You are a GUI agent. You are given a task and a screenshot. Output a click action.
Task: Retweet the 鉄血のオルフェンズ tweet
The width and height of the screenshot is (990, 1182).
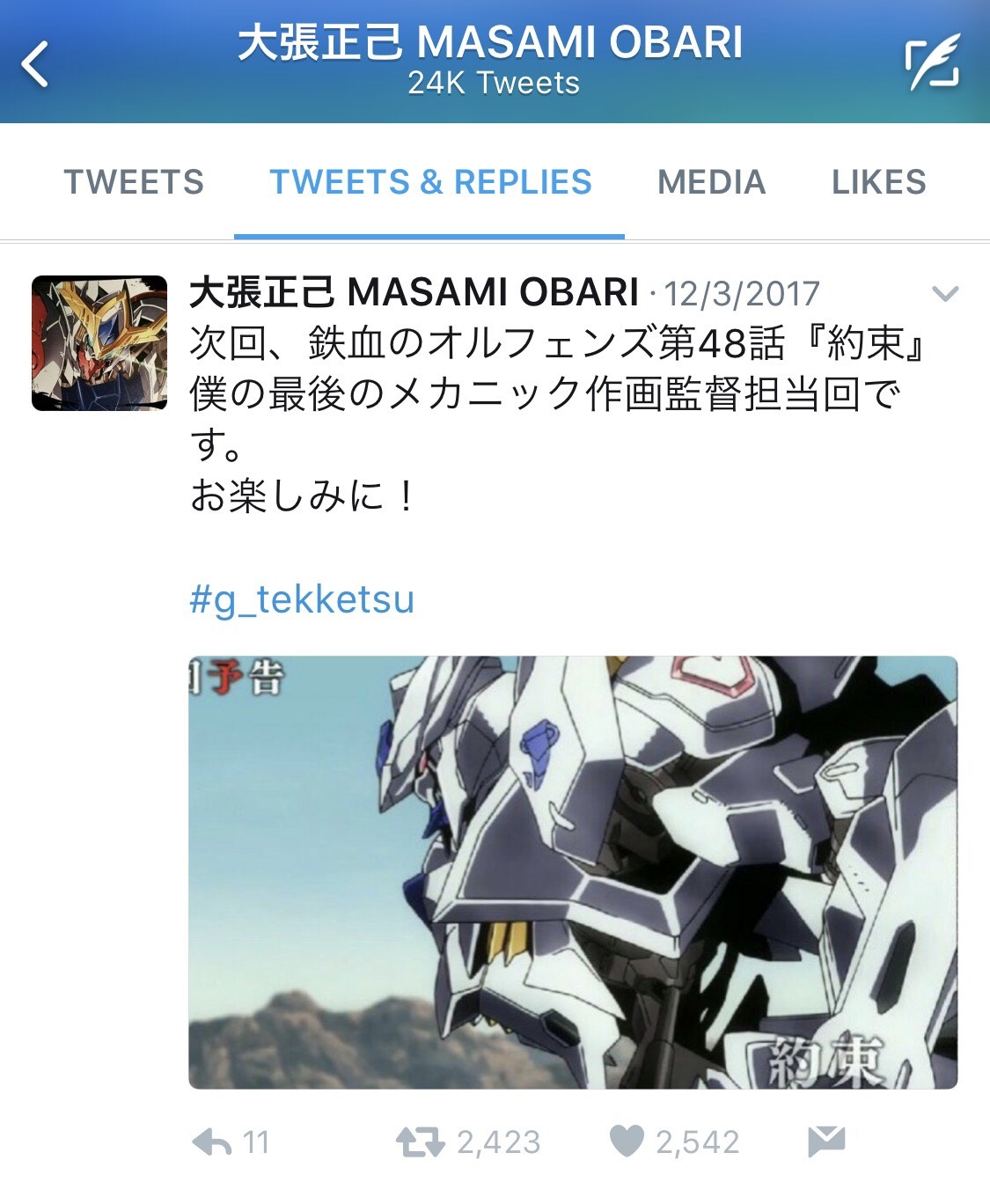pos(421,1142)
